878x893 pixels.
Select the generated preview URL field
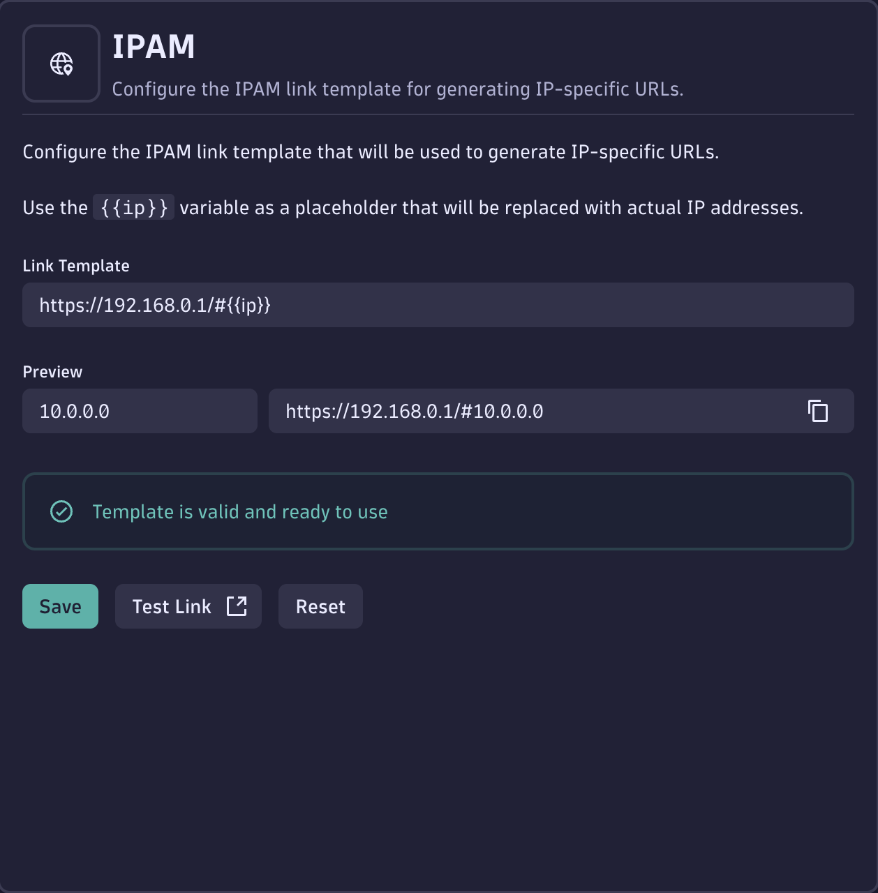coord(489,411)
